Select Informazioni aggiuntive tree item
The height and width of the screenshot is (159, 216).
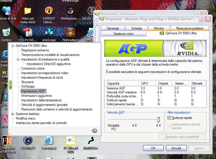coord(36,96)
